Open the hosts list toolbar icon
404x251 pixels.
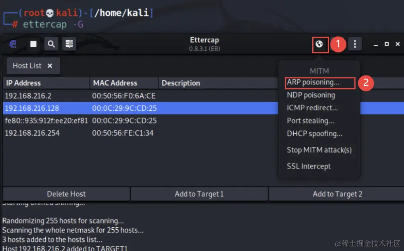tap(69, 44)
